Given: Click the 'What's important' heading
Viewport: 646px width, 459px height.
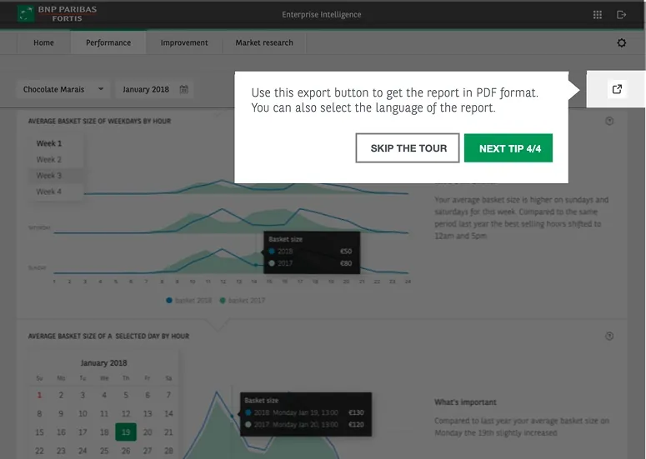Looking at the screenshot, I should [x=465, y=402].
